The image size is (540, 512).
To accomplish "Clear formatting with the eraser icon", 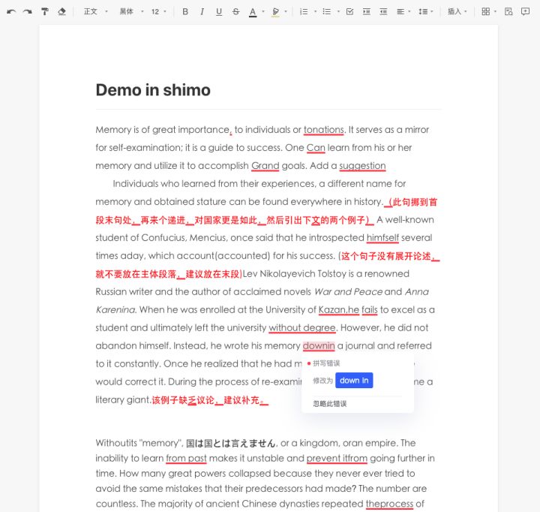I will click(x=61, y=12).
